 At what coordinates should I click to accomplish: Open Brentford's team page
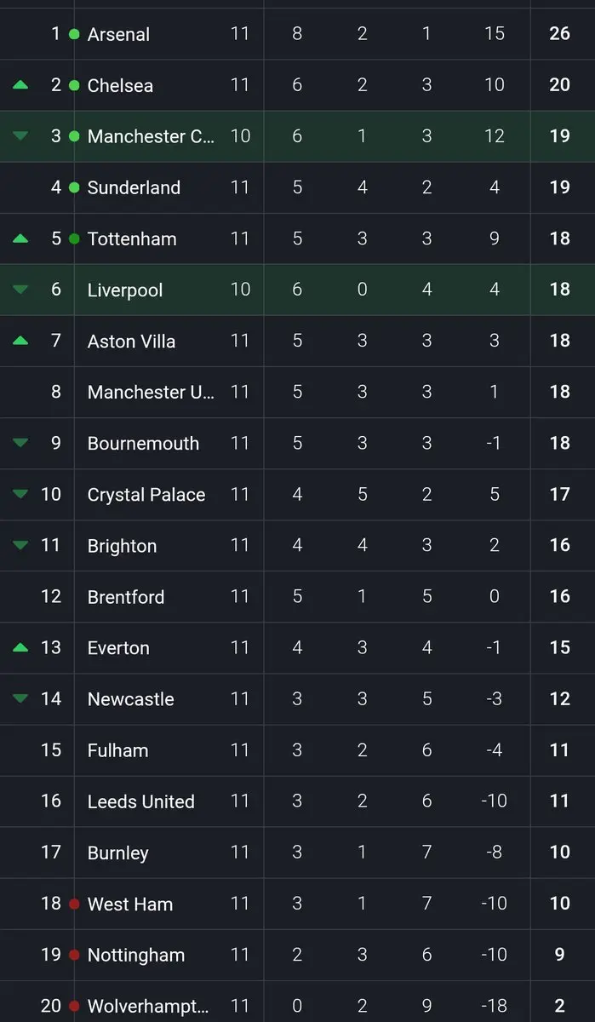(126, 597)
